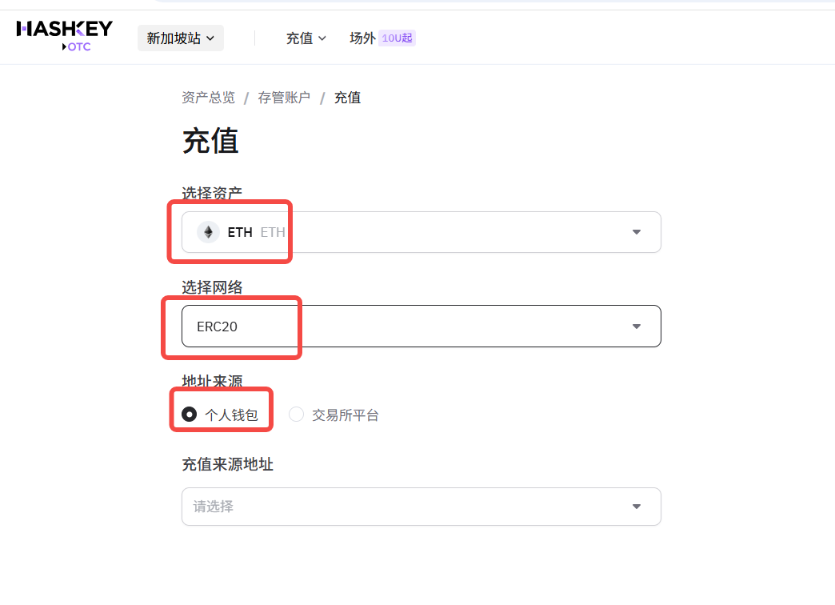Viewport: 835px width, 605px height.
Task: Click the 充值 menu chevron icon
Action: (x=322, y=38)
